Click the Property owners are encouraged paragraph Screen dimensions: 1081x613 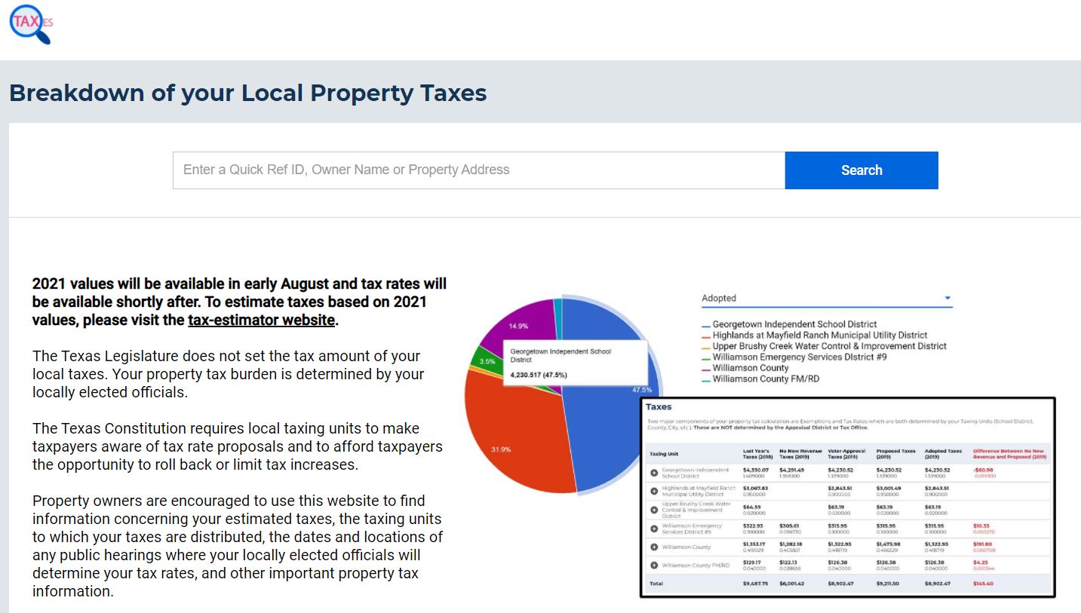(x=238, y=546)
